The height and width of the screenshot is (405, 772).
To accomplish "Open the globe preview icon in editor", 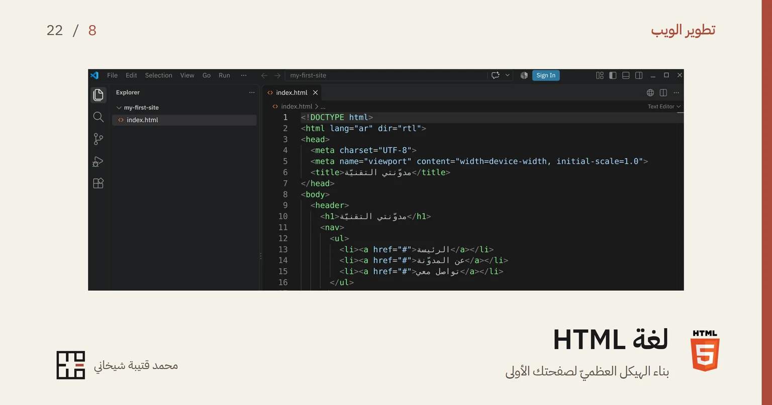I will 650,92.
